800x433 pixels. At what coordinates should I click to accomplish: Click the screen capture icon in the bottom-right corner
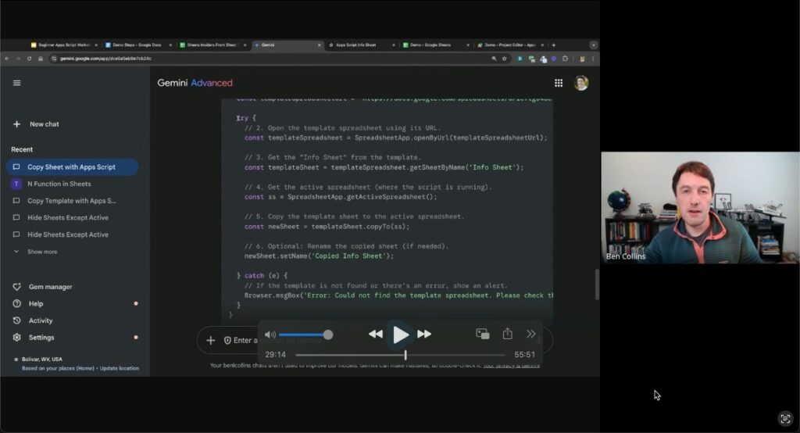[785, 419]
